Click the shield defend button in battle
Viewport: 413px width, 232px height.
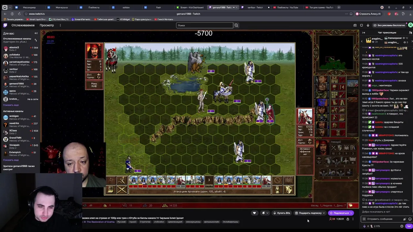(289, 190)
